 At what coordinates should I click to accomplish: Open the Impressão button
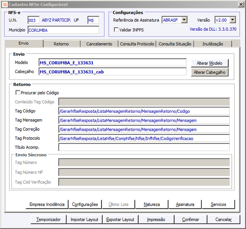[x=156, y=219]
